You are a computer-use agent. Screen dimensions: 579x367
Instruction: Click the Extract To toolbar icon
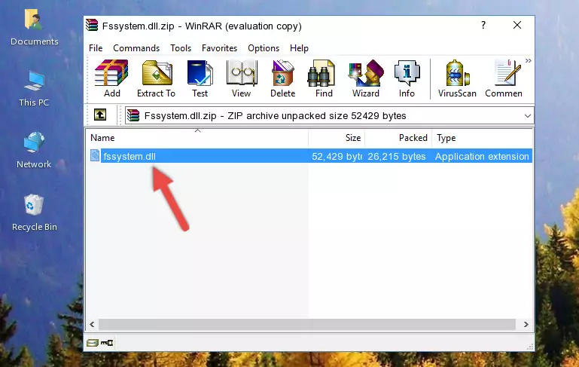156,78
